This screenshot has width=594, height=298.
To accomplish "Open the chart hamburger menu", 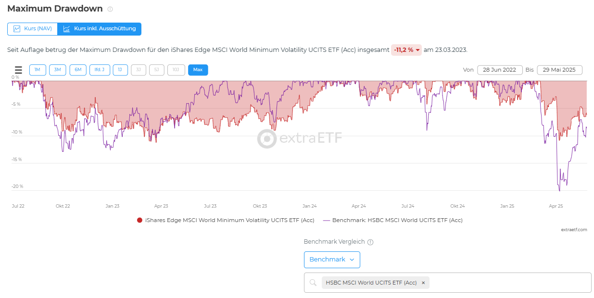I will [x=18, y=70].
